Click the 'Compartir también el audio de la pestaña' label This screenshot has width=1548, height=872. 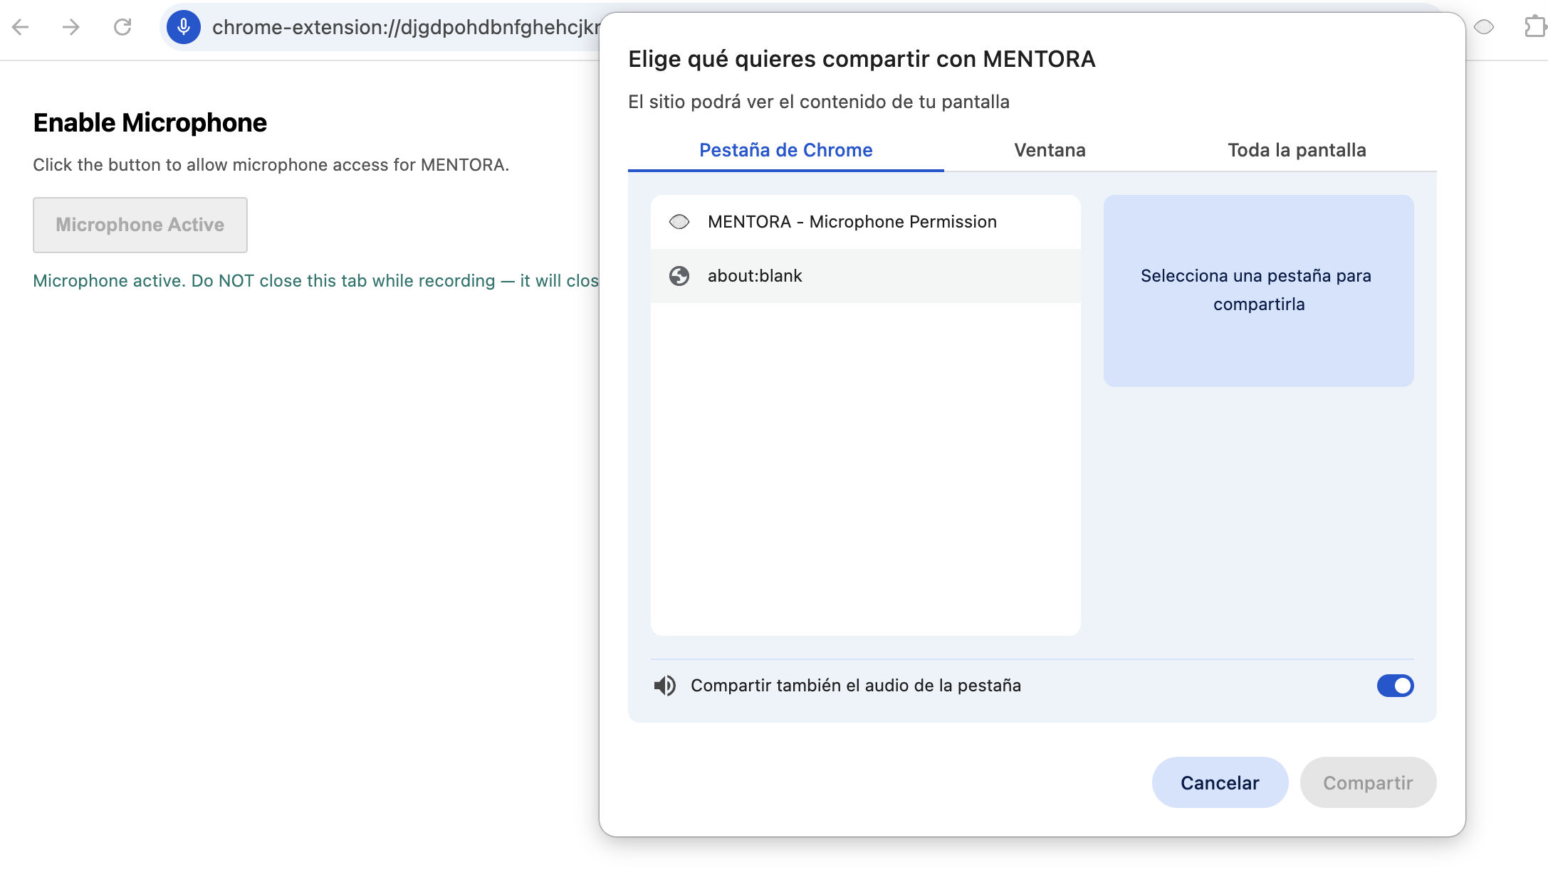point(856,686)
